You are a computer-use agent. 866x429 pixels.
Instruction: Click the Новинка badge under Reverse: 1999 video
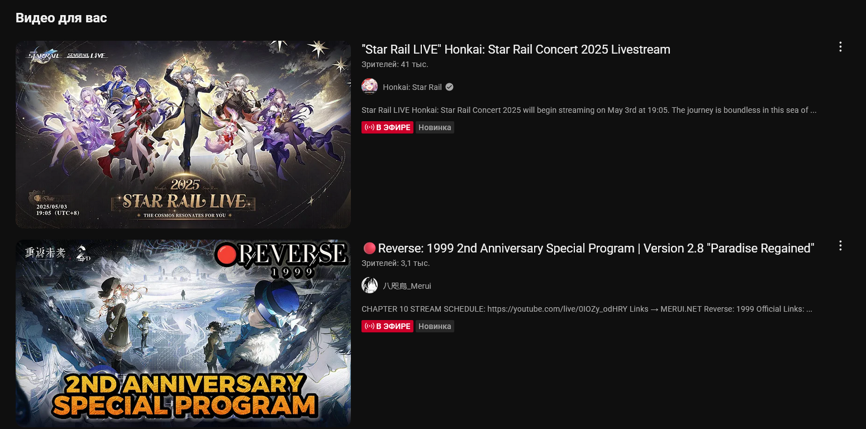(435, 326)
